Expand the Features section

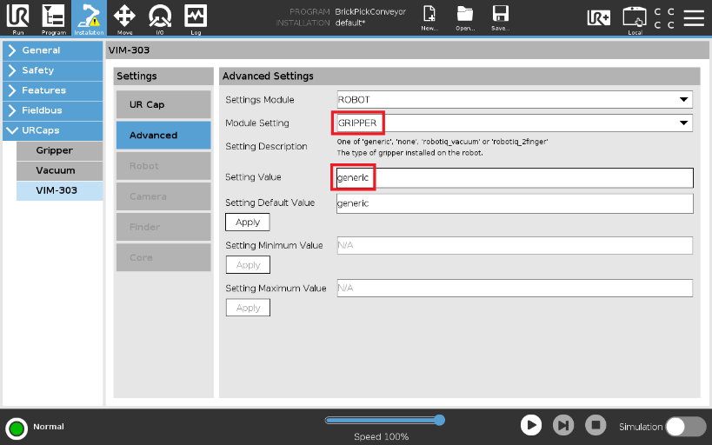click(x=53, y=90)
